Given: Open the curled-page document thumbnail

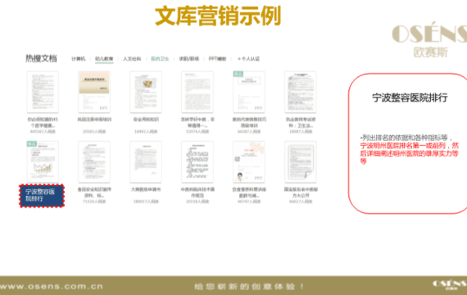Looking at the screenshot, I should pyautogui.click(x=300, y=161).
